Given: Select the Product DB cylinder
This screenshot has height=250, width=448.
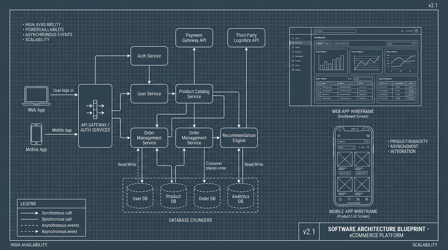Looking at the screenshot, I should (174, 196).
